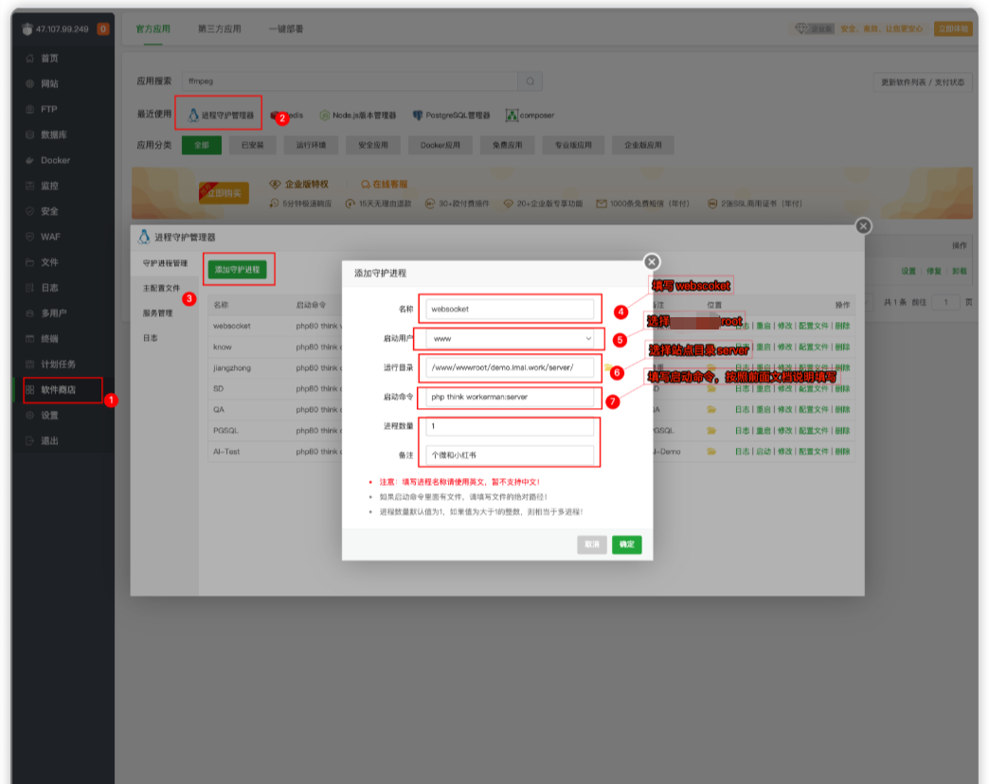
Task: Click the green 添加守护进程 button
Action: point(237,270)
